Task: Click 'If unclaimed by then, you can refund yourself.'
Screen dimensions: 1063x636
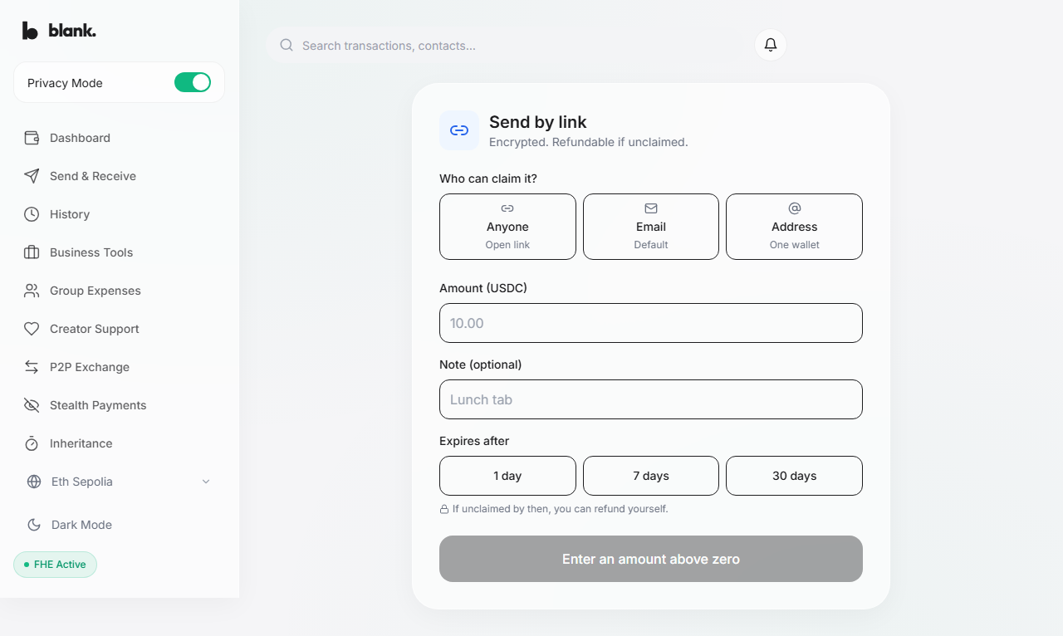Action: coord(561,509)
